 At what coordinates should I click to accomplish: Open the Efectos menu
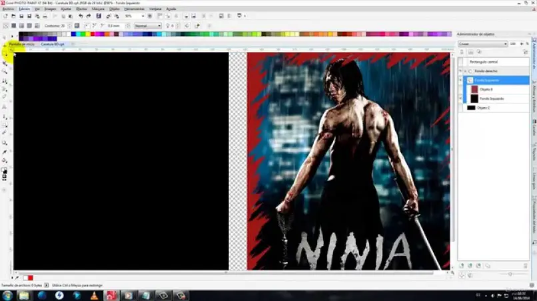click(x=81, y=9)
